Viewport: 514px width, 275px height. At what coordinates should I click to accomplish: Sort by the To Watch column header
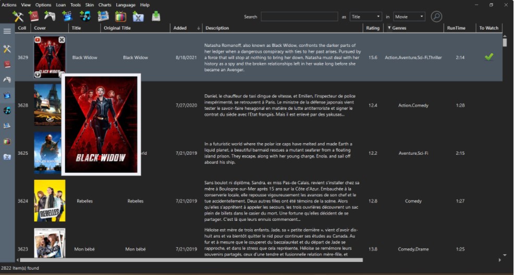[x=489, y=28]
